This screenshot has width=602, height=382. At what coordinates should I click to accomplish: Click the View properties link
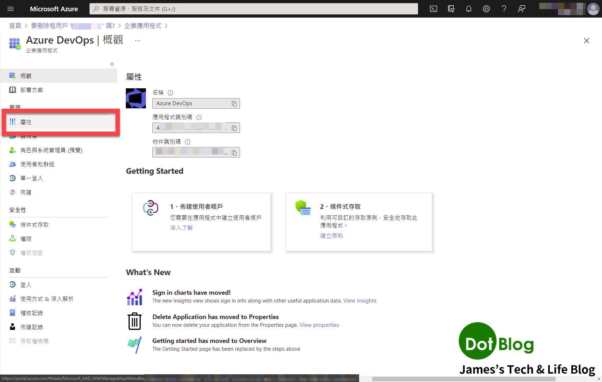pos(319,325)
